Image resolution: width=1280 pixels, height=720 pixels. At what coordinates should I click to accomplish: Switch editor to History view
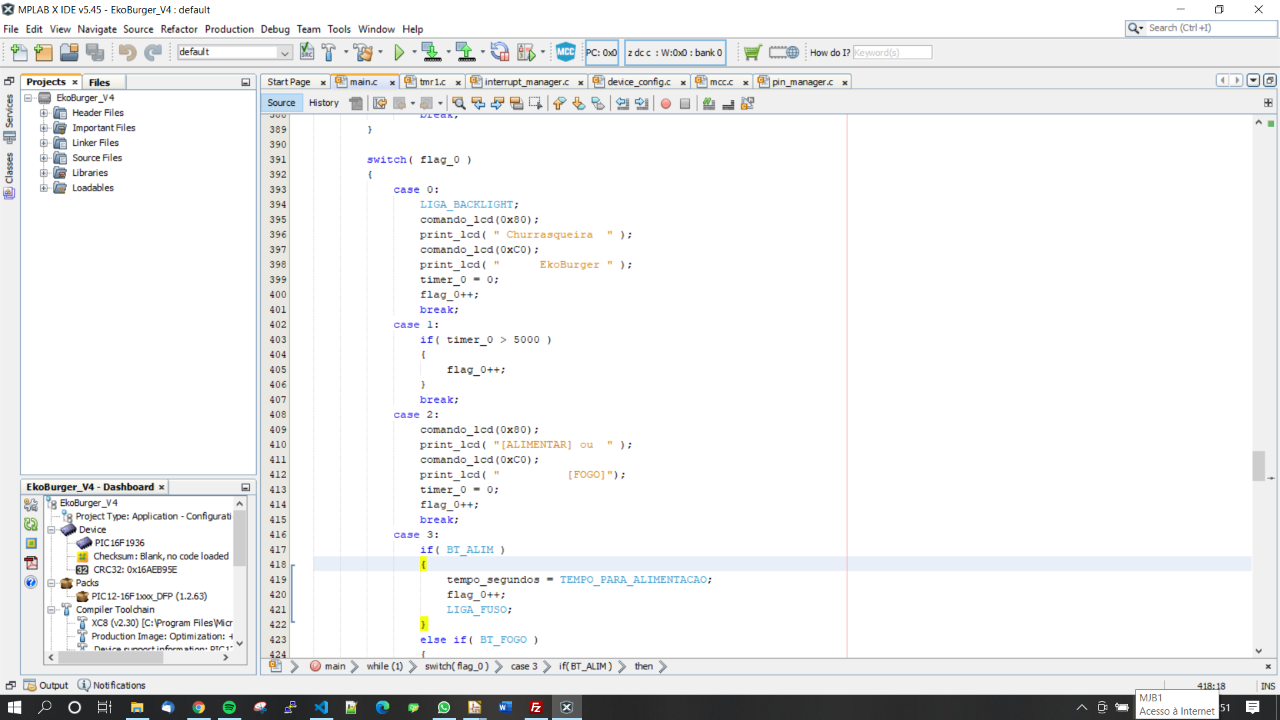[x=323, y=103]
